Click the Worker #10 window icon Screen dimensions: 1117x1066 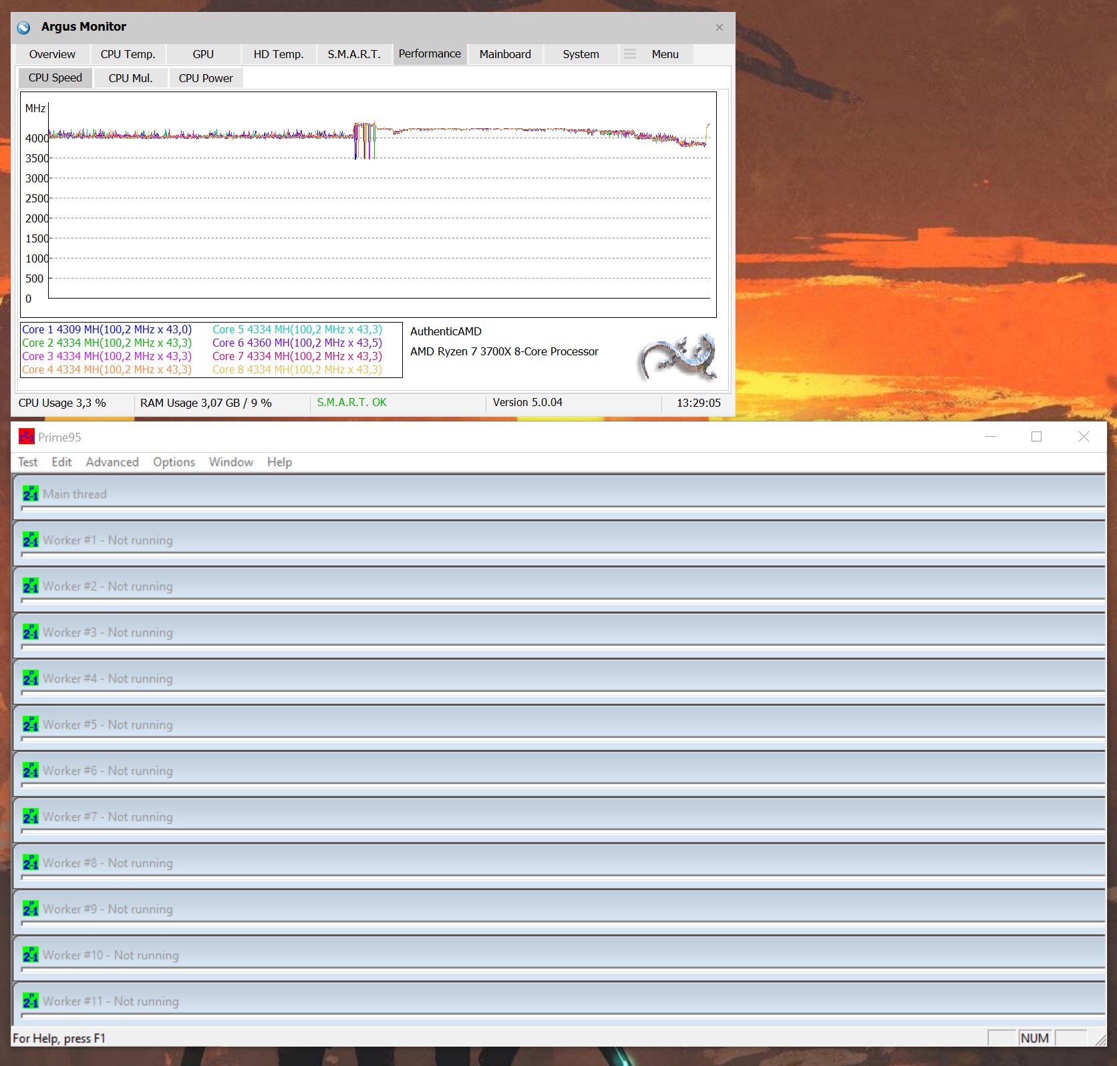(31, 954)
